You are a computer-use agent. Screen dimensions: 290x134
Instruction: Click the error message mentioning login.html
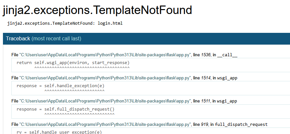[x=65, y=23]
